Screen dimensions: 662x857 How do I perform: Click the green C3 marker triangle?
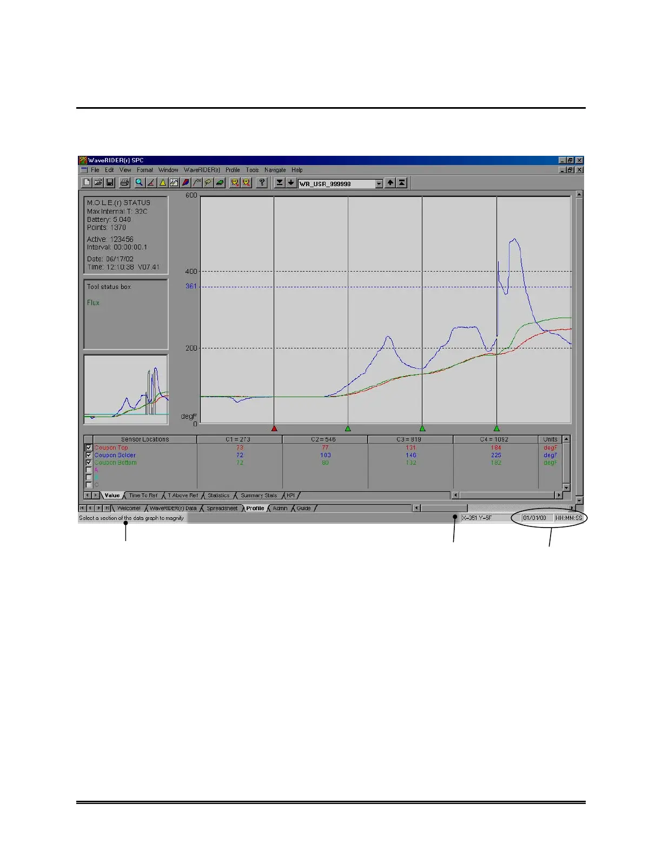pyautogui.click(x=422, y=428)
